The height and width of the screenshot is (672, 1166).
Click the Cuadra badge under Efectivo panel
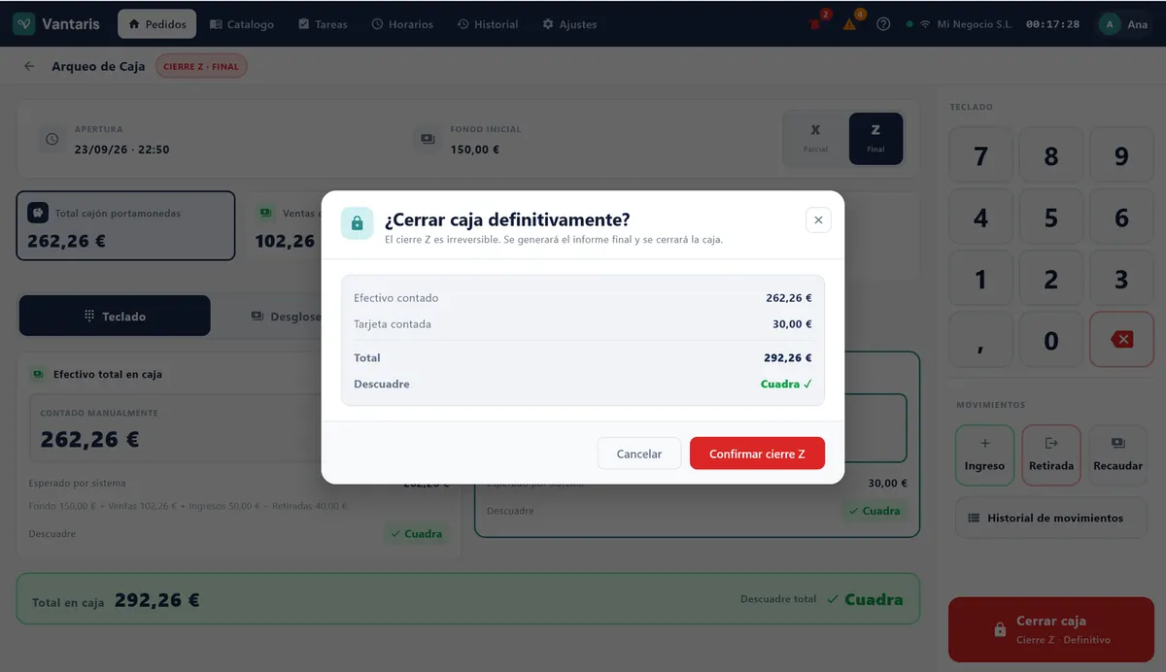[x=417, y=533]
